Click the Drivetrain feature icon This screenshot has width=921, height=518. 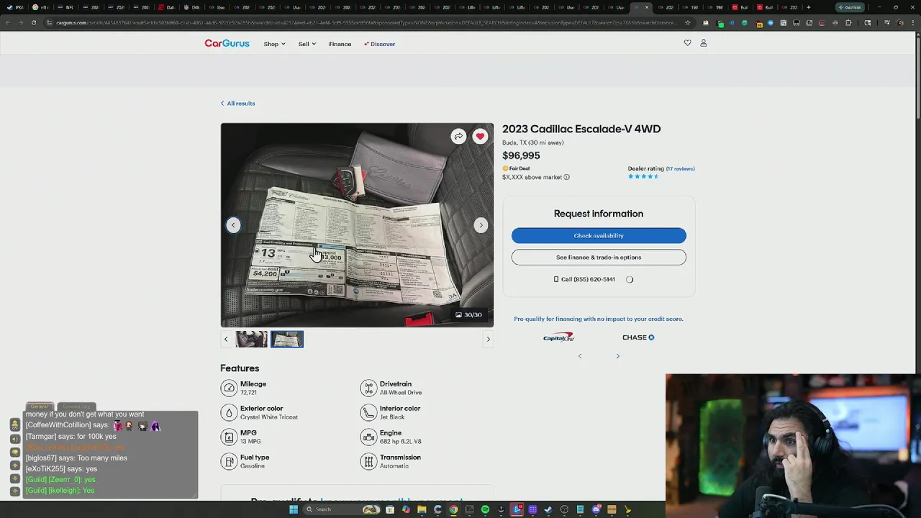coord(368,388)
